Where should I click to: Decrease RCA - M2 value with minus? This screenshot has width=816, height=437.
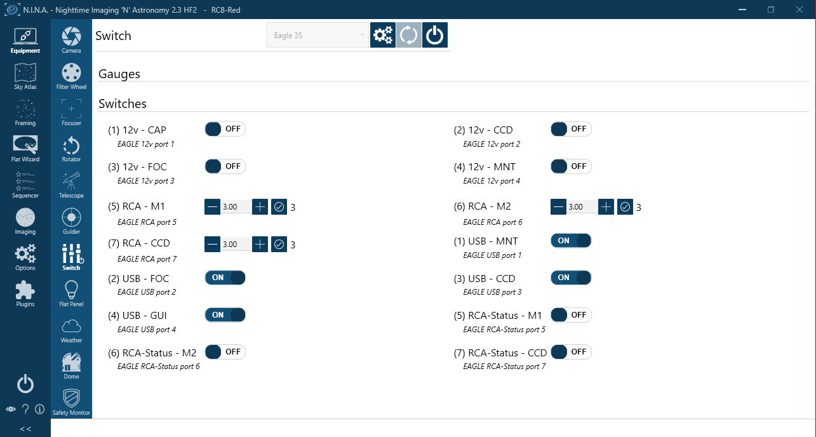(558, 207)
